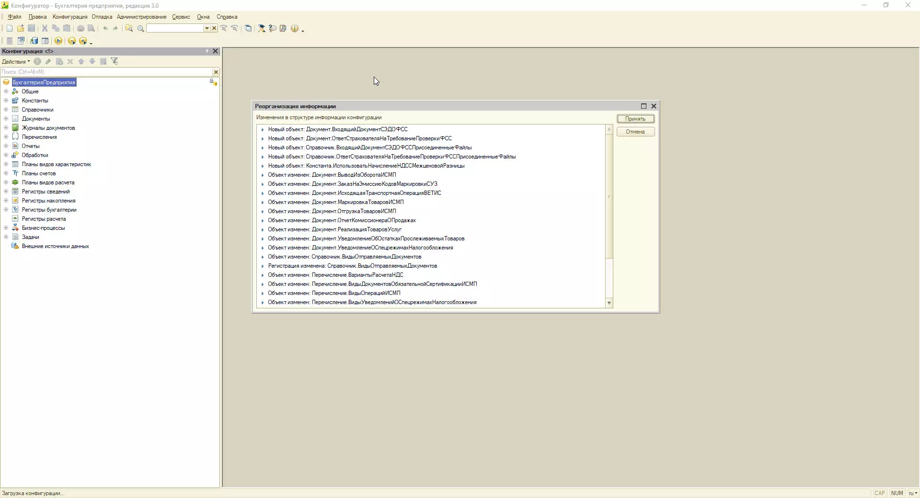This screenshot has width=920, height=498.
Task: Open the Действия dropdown menu
Action: 16,61
